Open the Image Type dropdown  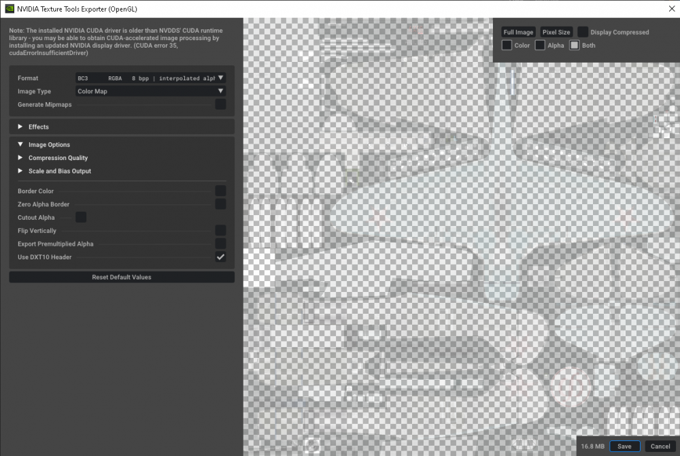coord(150,91)
